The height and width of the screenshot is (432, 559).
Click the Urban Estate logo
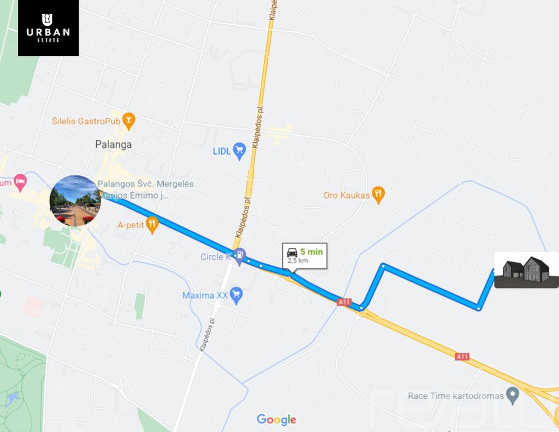coord(48,28)
